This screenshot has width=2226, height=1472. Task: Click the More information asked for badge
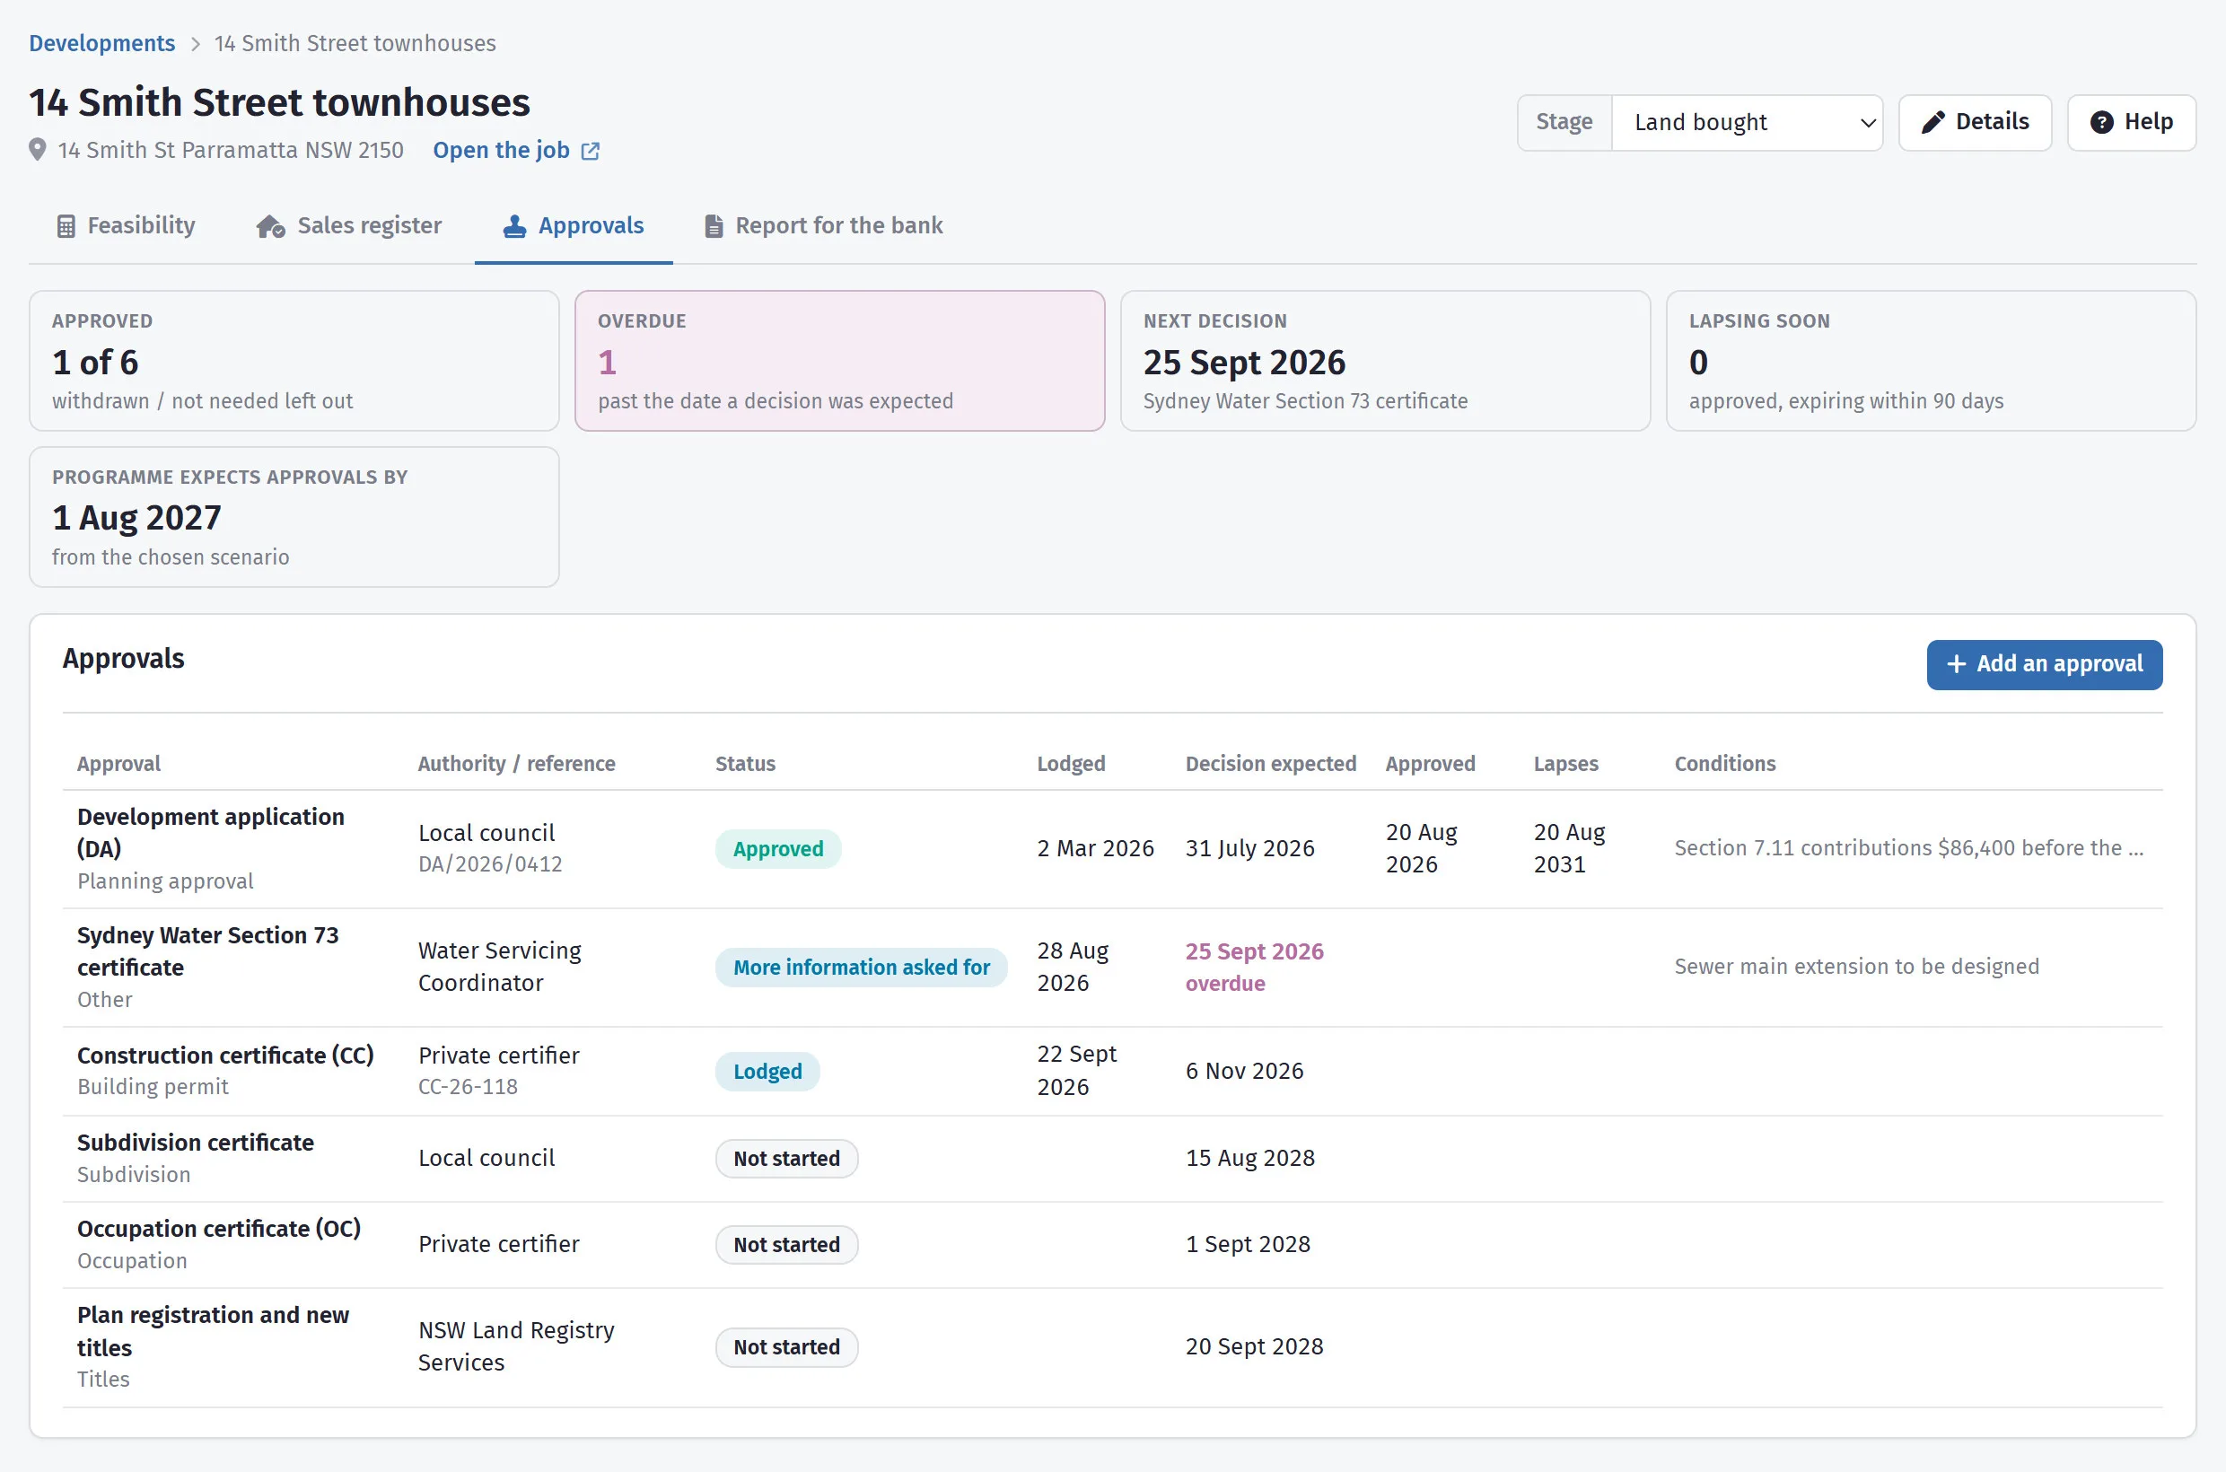861,968
